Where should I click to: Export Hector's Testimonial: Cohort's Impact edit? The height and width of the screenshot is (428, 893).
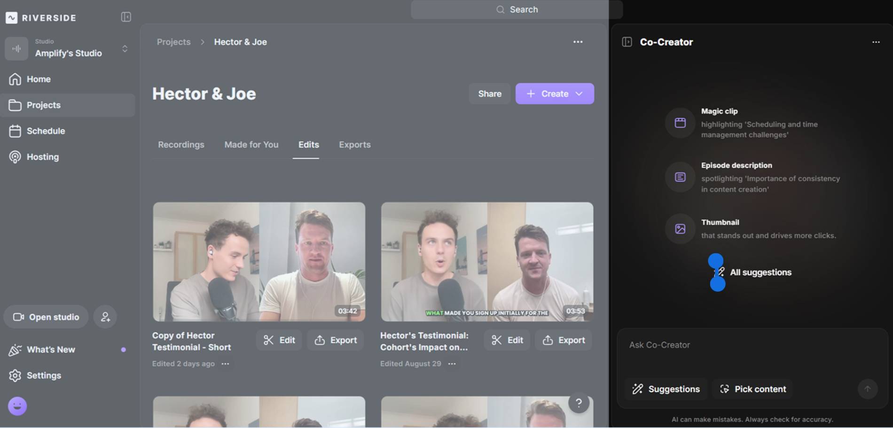click(x=564, y=340)
